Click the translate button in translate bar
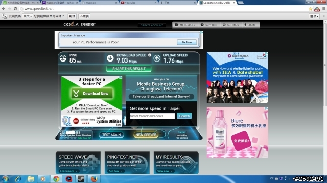327x183 pixels. tap(72, 16)
